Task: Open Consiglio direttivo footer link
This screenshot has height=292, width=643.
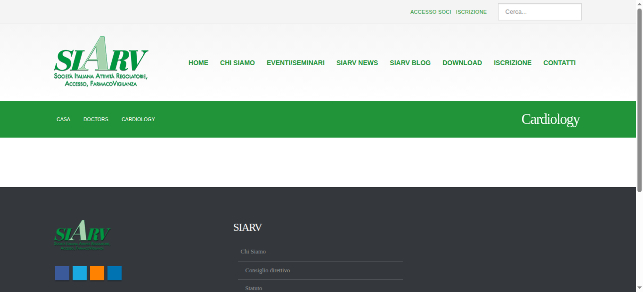Action: [x=267, y=270]
